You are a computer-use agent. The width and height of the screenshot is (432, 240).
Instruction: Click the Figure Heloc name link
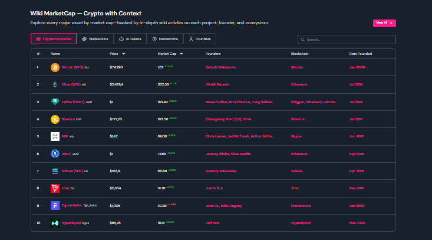(72, 205)
